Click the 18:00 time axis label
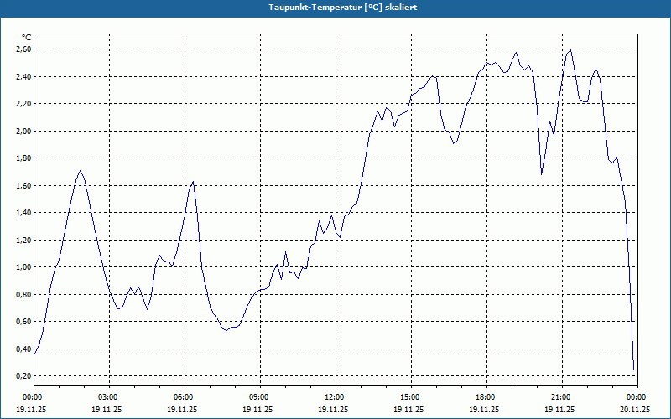The width and height of the screenshot is (671, 419). 484,397
